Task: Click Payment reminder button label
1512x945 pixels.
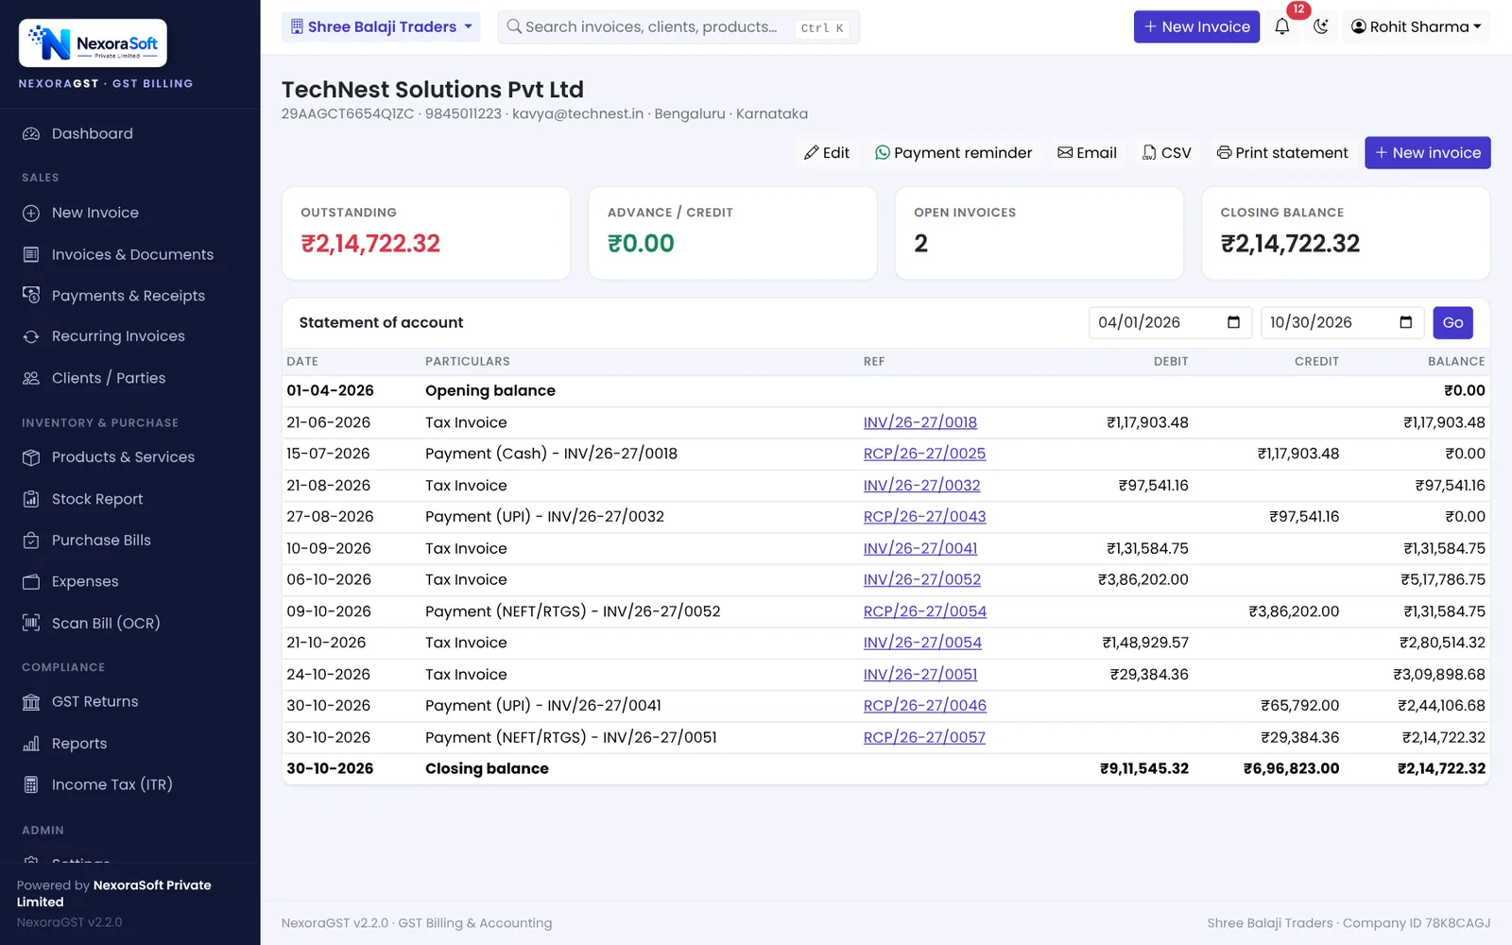Action: click(963, 153)
